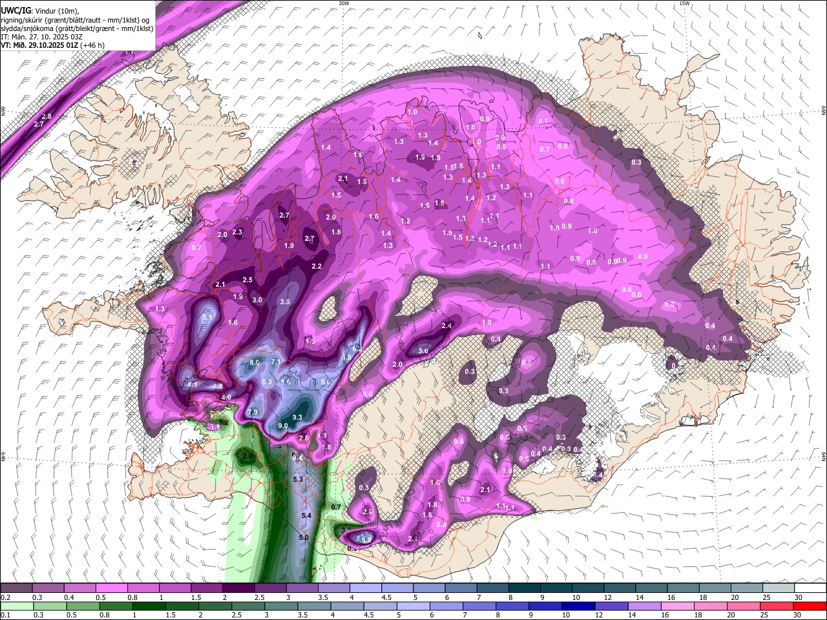Viewport: 827px width, 620px height.
Task: Click the black 5.4 rain value
Action: pyautogui.click(x=306, y=515)
